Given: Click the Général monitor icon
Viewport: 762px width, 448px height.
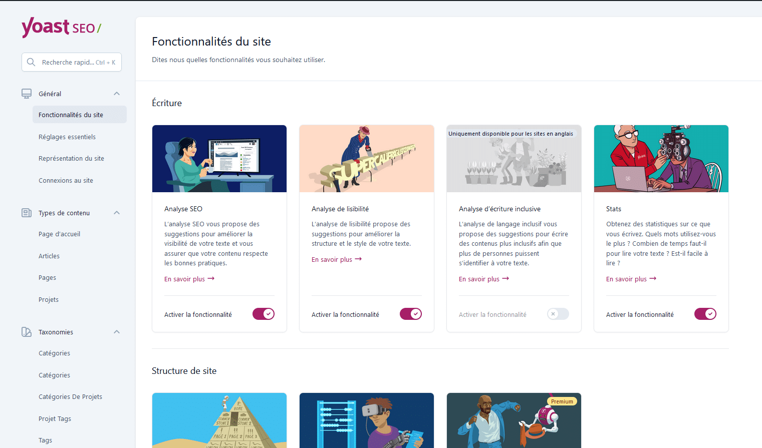Looking at the screenshot, I should (27, 94).
